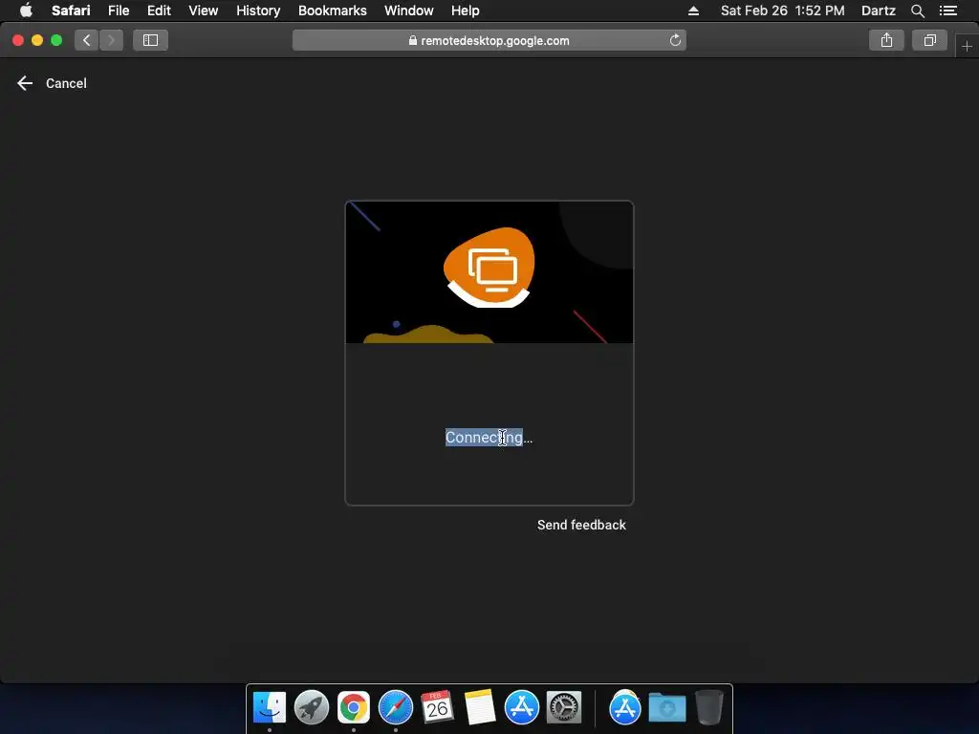Open the History menu

(258, 11)
